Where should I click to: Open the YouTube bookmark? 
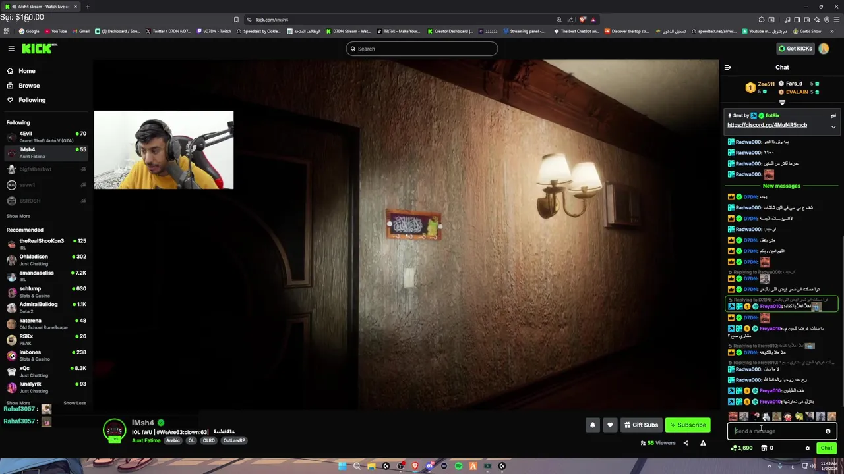pyautogui.click(x=55, y=31)
